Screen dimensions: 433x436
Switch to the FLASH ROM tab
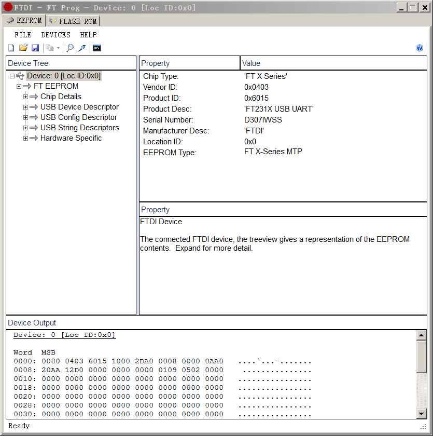tap(73, 21)
